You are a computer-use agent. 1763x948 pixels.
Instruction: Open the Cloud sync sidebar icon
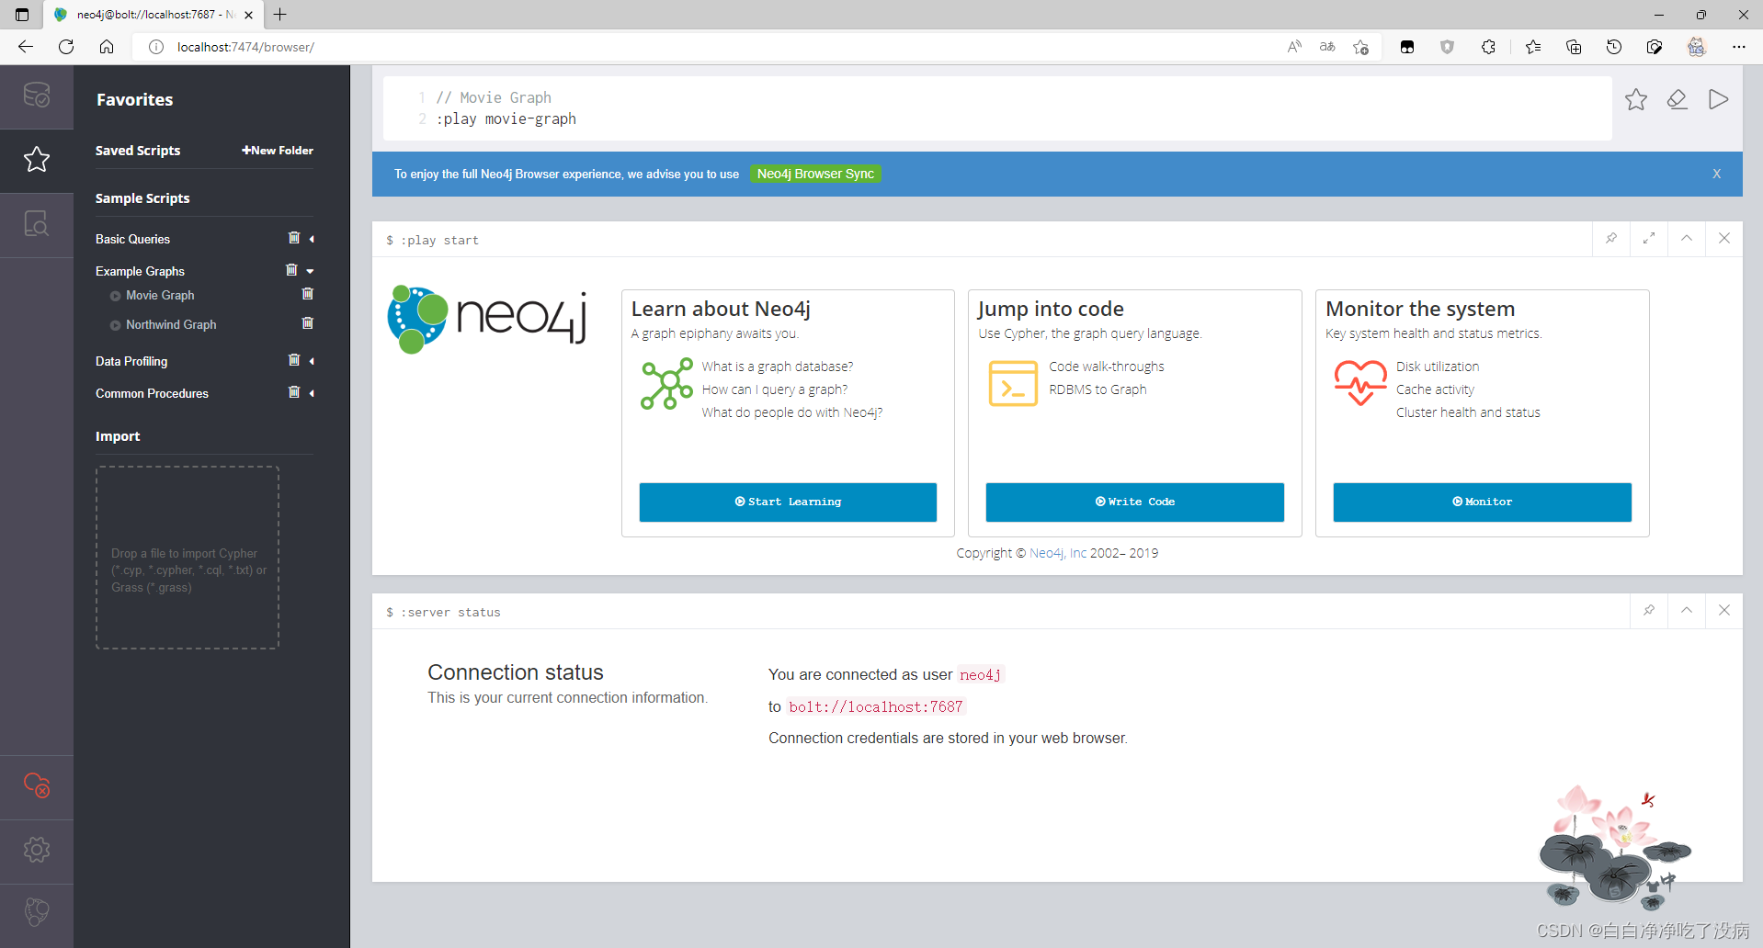(37, 786)
